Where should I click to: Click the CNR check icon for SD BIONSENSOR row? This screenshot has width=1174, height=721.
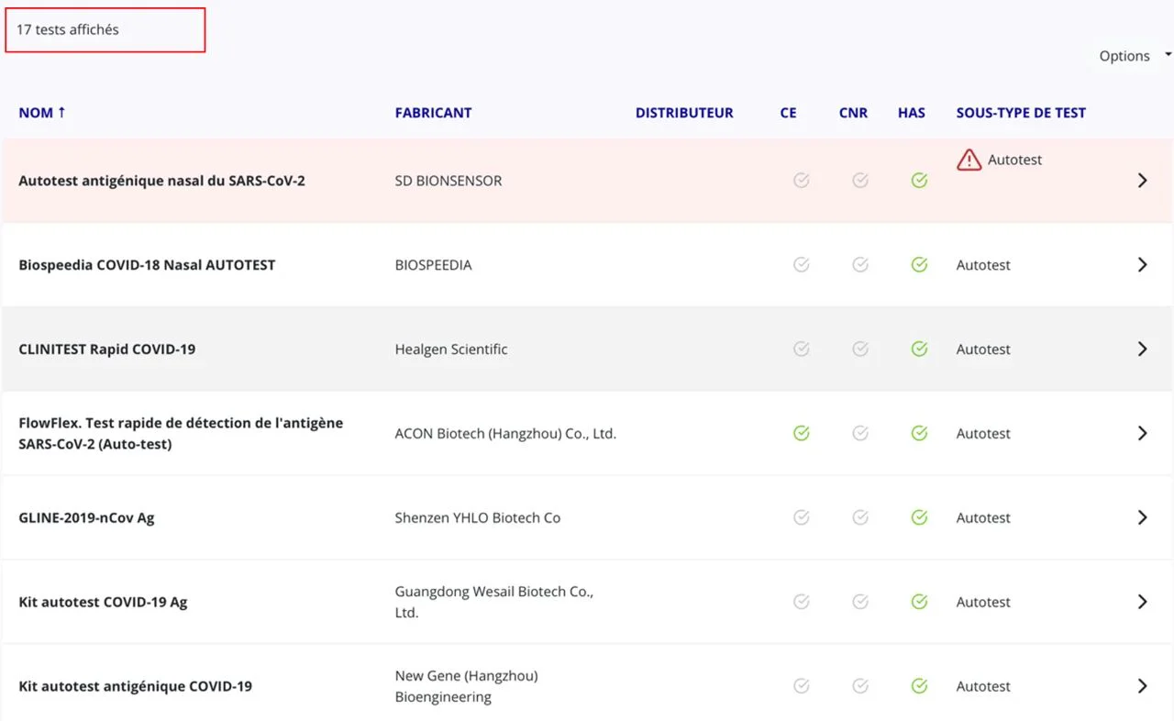click(x=860, y=181)
